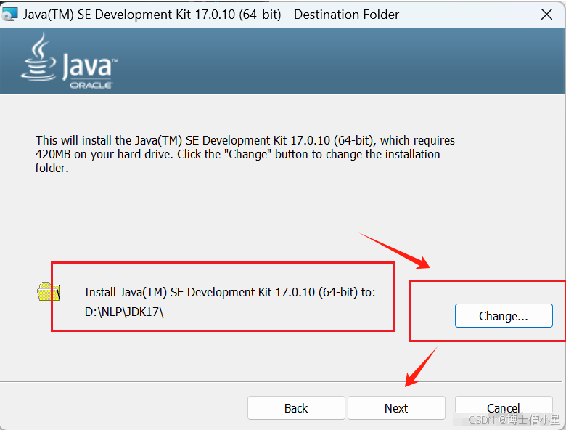Viewport: 566px width, 430px height.
Task: Cancel the JDK installation
Action: tap(504, 408)
